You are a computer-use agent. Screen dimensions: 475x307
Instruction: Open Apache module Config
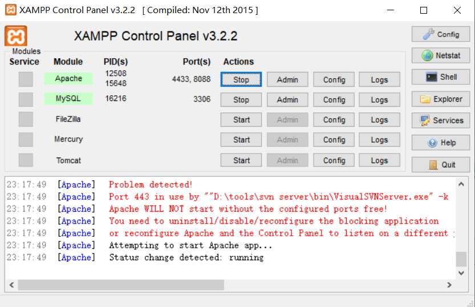334,79
